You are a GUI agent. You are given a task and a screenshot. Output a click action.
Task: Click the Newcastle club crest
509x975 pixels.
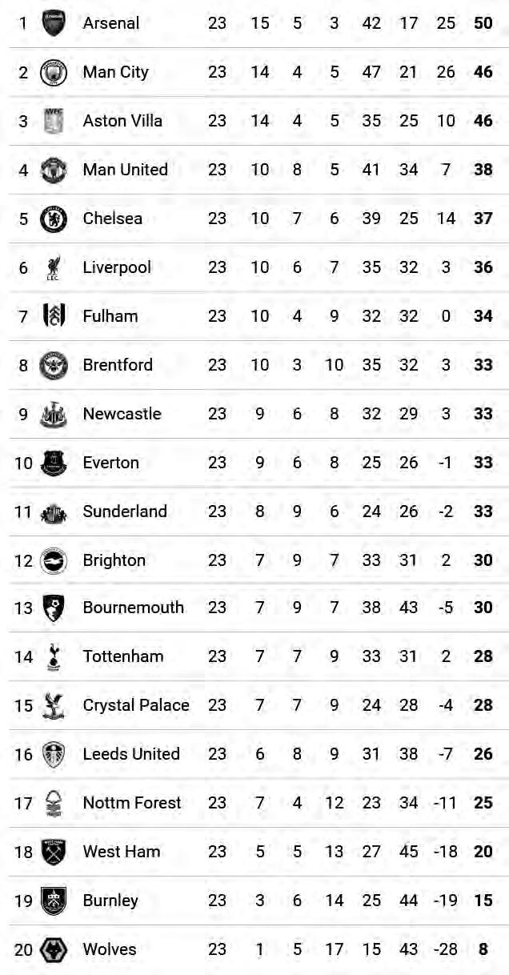coord(54,414)
